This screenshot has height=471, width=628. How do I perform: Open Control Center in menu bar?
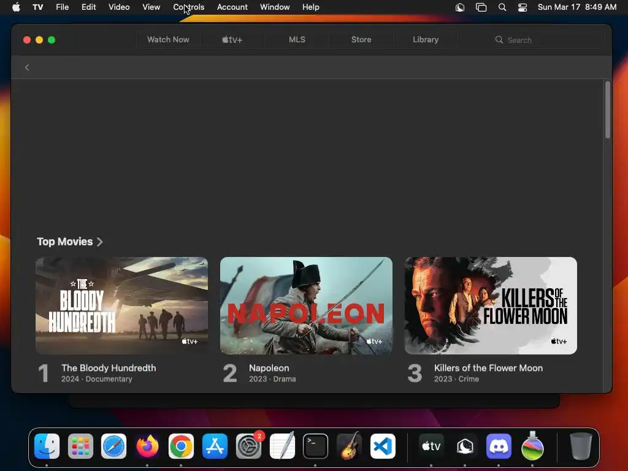[523, 7]
